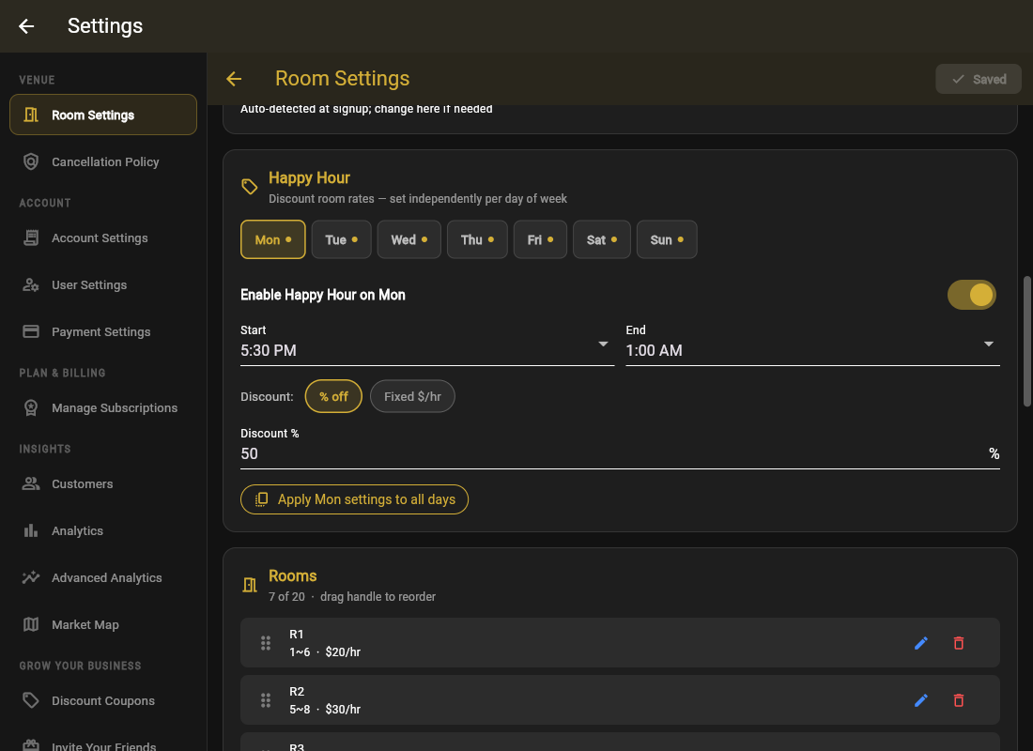Click the Analytics bar chart icon
Screen dimensions: 1033x751
point(31,530)
